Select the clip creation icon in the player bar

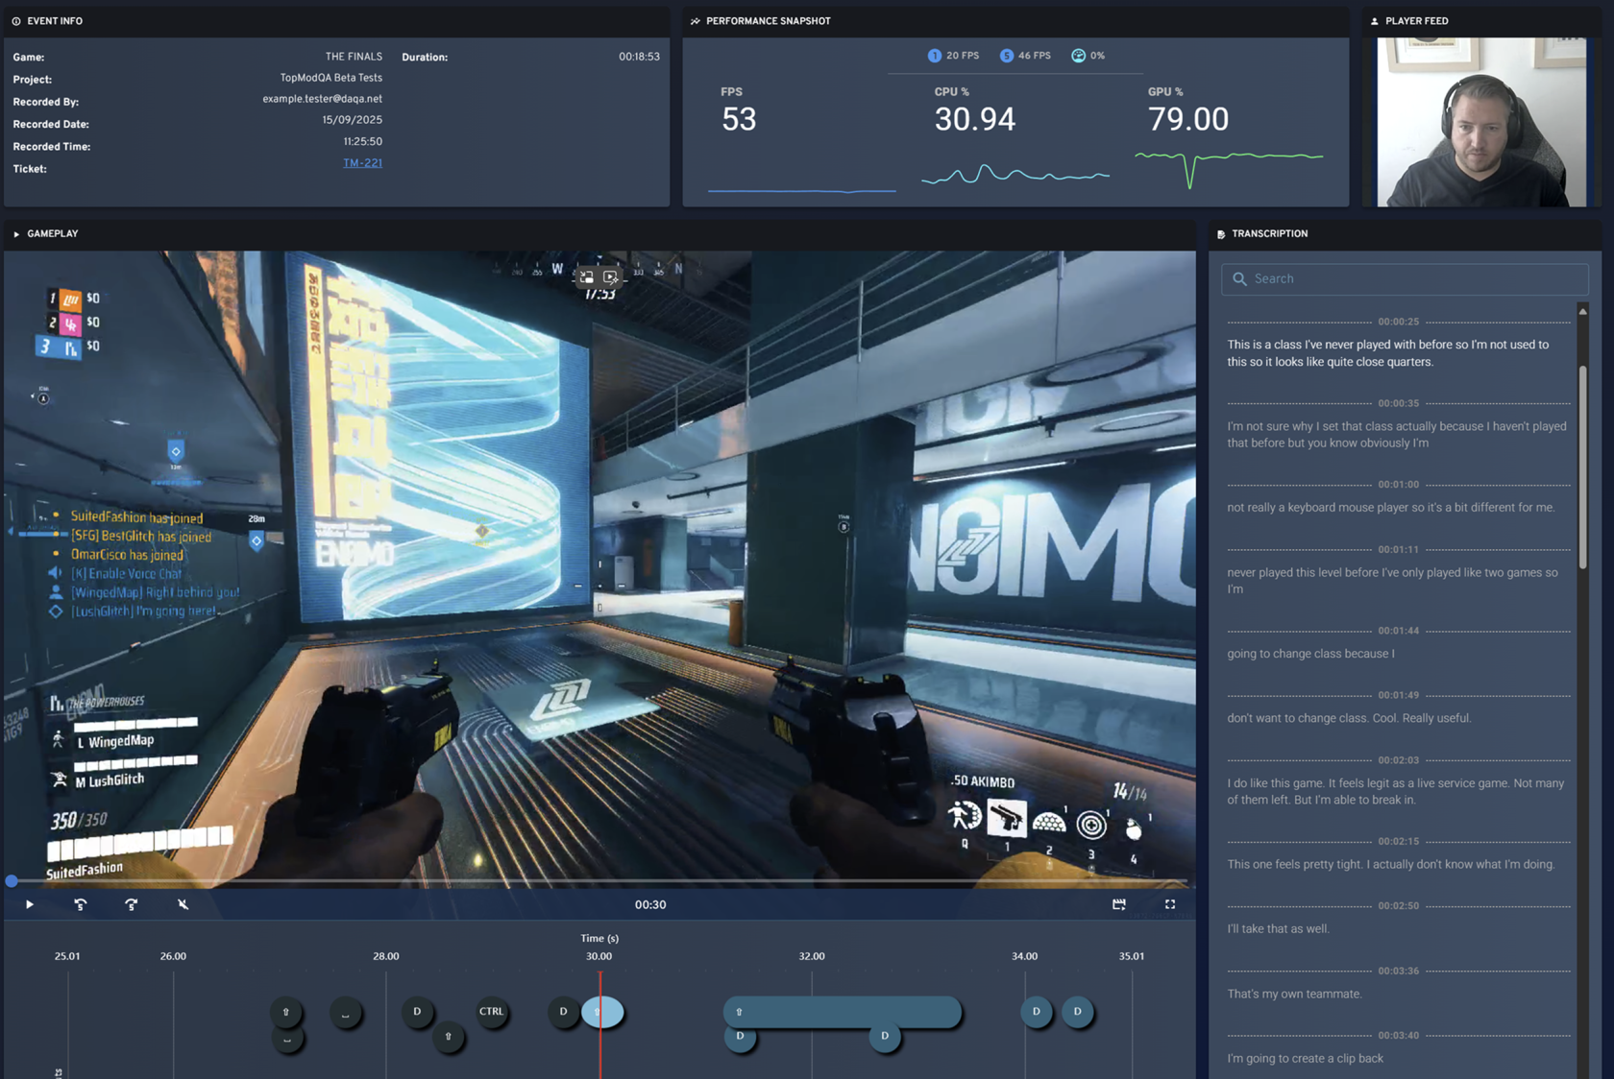pos(1119,904)
